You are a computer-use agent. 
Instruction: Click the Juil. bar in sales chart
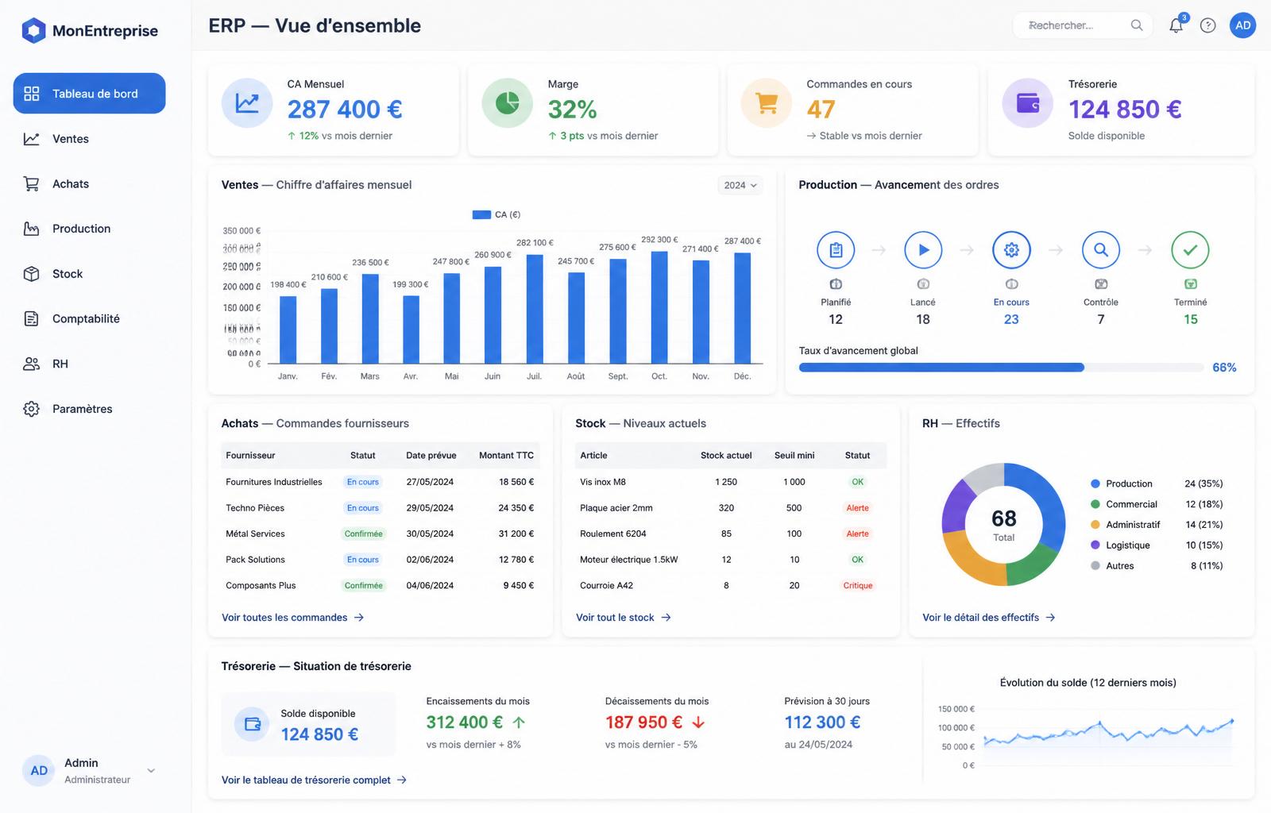pos(535,309)
